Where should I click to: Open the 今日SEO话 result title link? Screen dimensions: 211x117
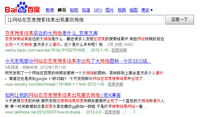click(78, 61)
